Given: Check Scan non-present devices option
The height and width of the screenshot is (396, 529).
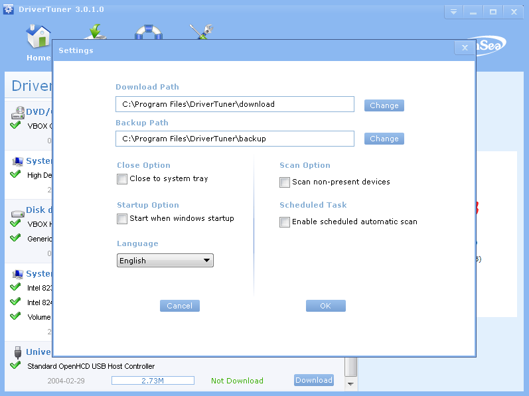Looking at the screenshot, I should 284,182.
